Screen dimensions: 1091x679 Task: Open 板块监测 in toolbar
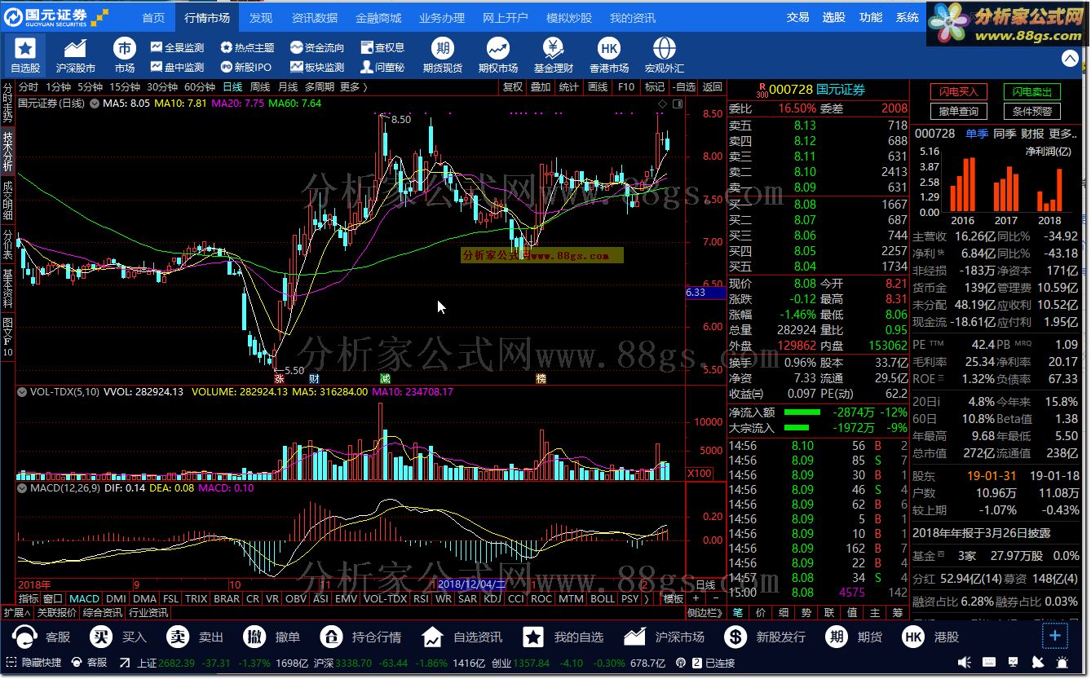point(317,68)
